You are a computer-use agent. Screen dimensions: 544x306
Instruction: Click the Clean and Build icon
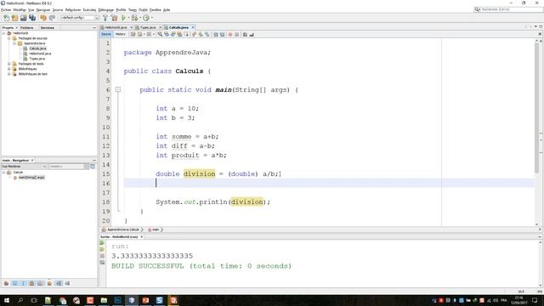114,18
